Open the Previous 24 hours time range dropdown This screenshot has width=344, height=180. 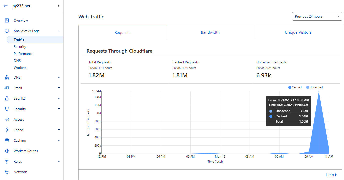point(317,16)
